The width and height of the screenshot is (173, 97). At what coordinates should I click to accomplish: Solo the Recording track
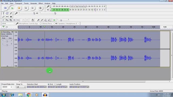10,38
